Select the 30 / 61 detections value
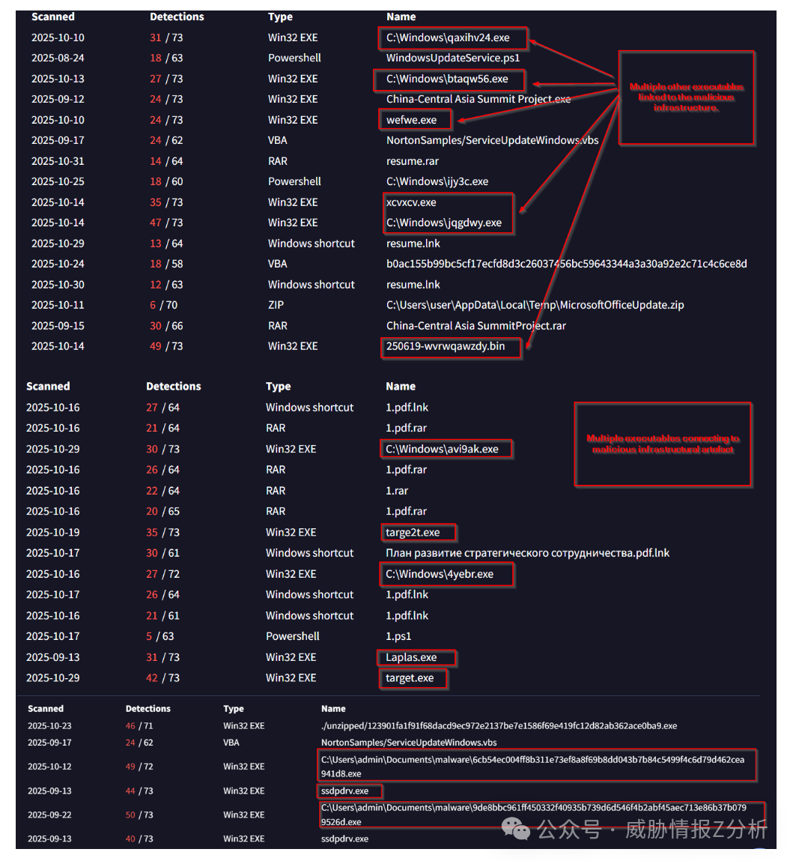Image resolution: width=793 pixels, height=861 pixels. coord(162,553)
